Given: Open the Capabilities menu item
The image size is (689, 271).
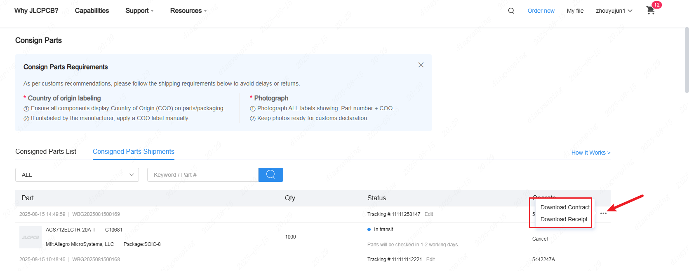Looking at the screenshot, I should point(92,11).
